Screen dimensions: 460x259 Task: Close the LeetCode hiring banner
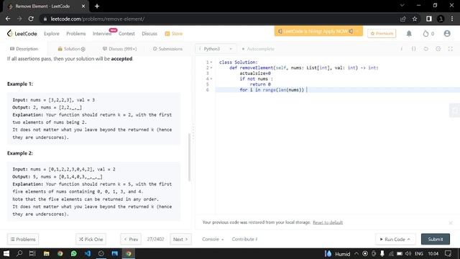[x=358, y=31]
